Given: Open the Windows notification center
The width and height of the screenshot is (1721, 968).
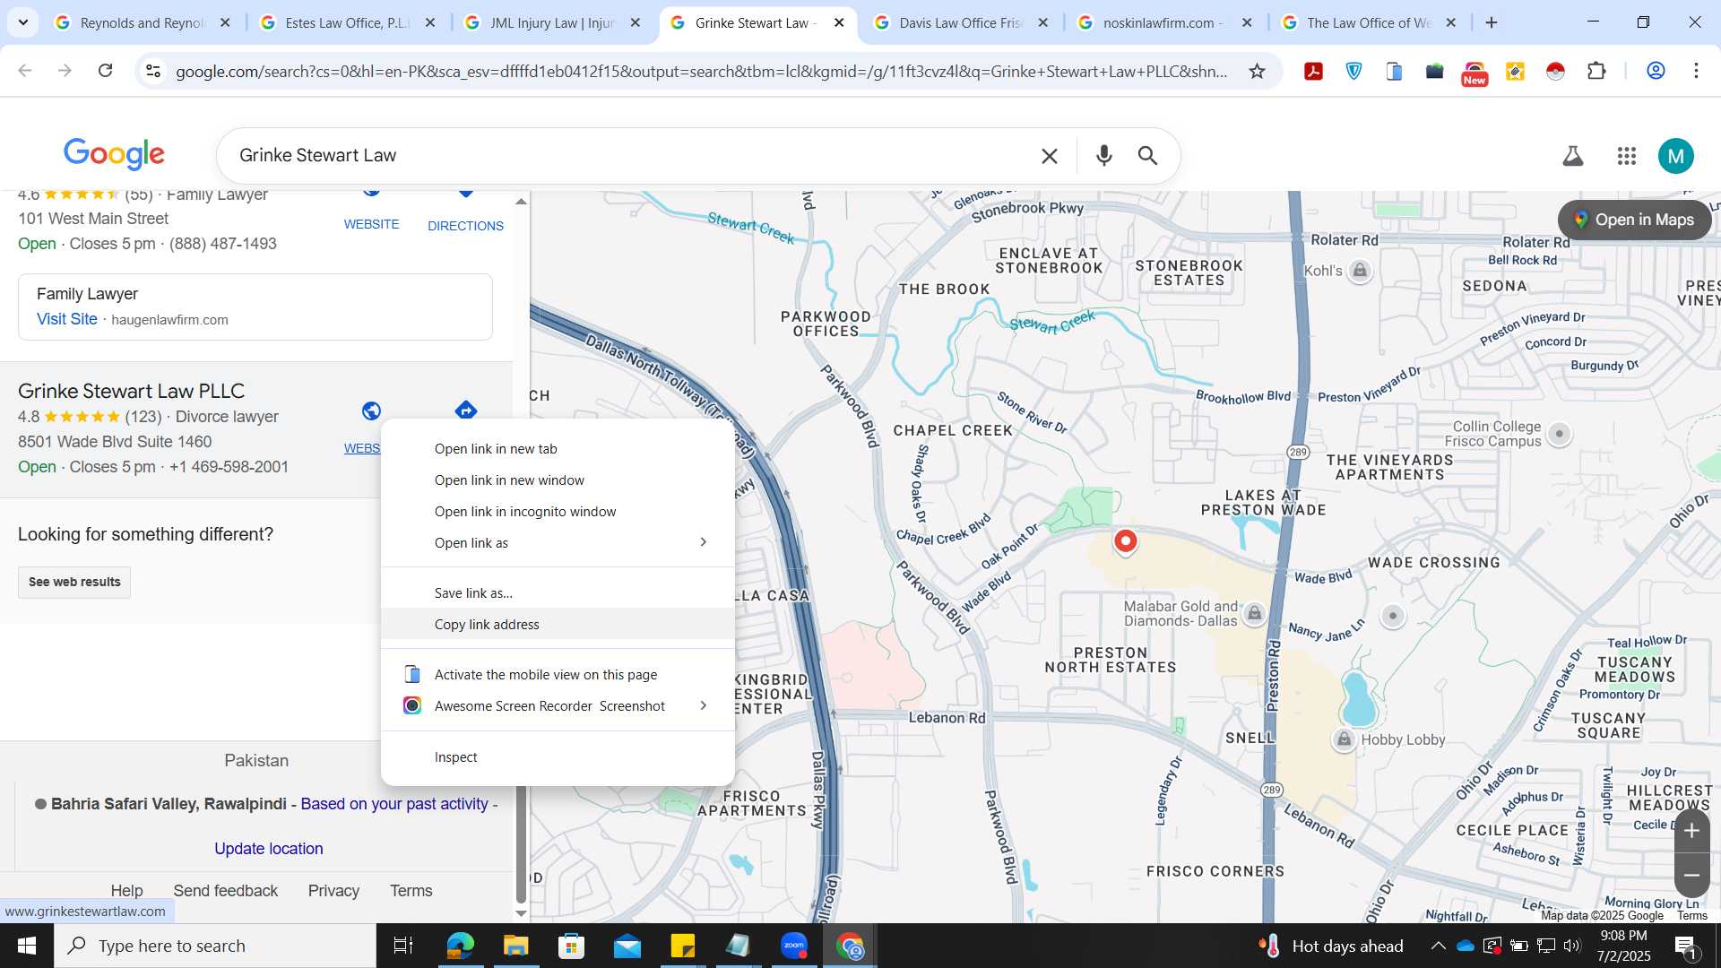Looking at the screenshot, I should 1684,946.
